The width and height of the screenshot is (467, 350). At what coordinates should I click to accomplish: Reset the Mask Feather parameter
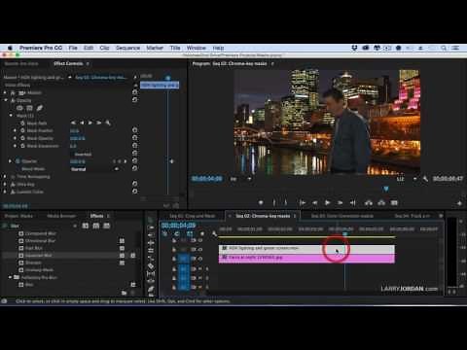coord(134,130)
